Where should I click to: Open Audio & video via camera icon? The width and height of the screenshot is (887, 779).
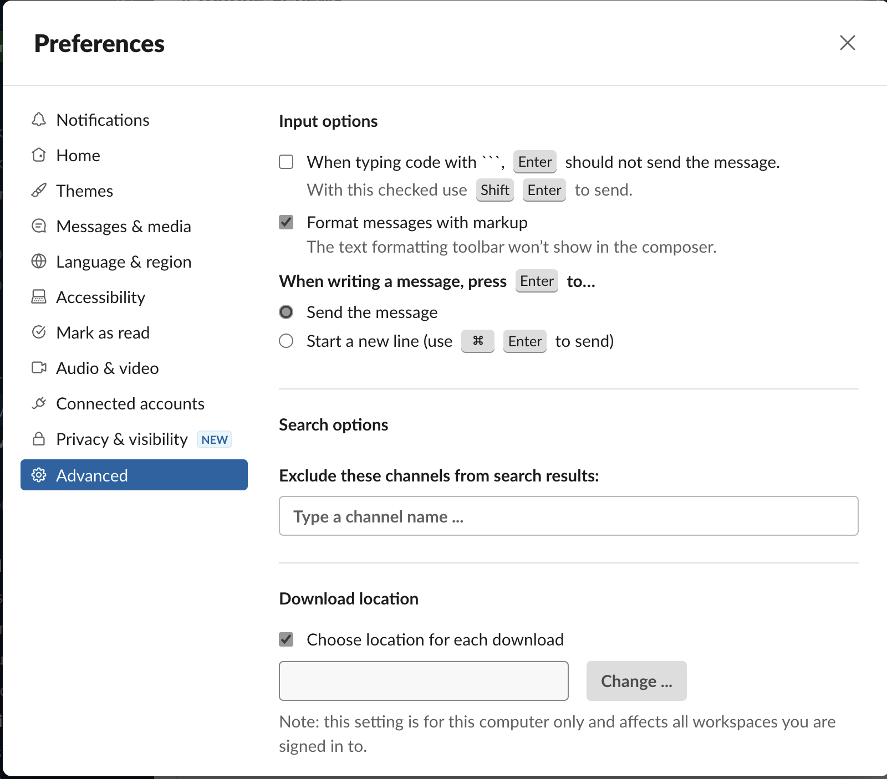[x=39, y=368]
